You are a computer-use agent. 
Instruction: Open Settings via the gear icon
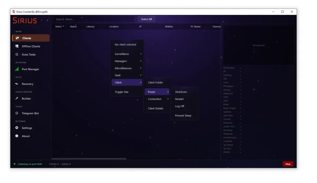tap(17, 128)
